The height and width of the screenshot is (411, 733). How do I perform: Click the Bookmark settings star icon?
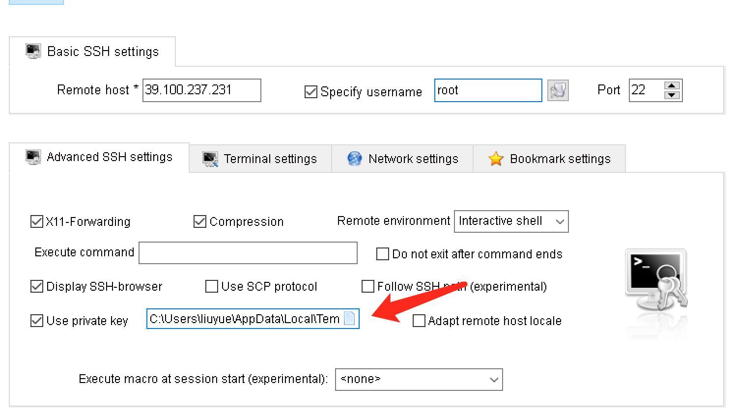(x=496, y=159)
